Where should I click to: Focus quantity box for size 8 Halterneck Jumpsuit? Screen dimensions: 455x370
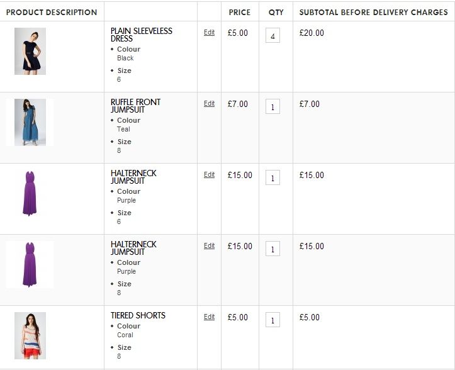coord(272,249)
